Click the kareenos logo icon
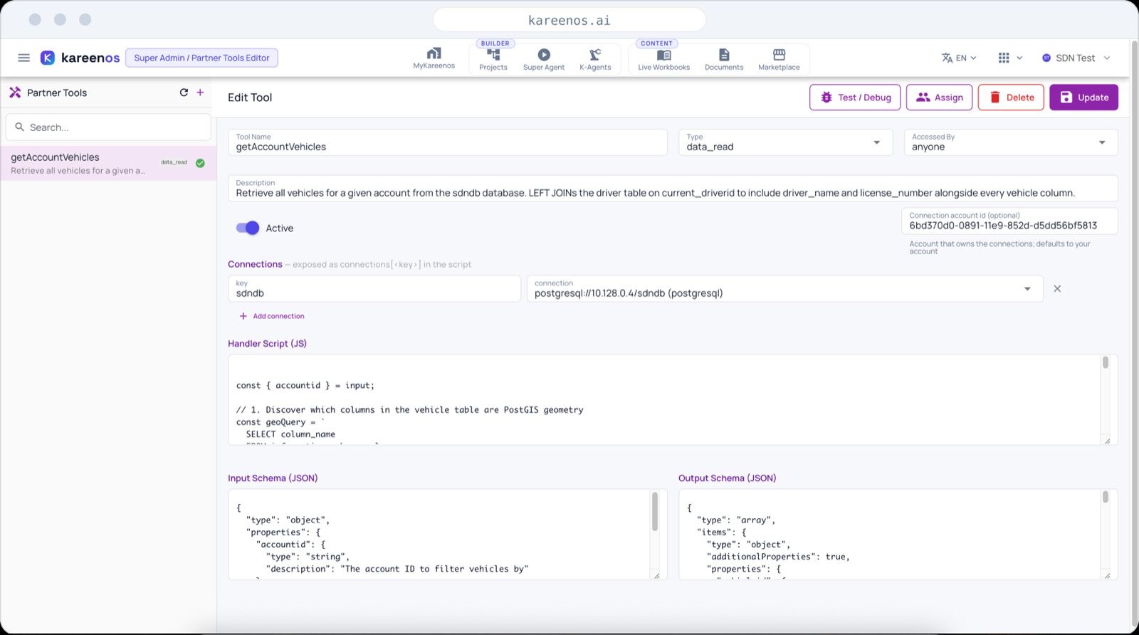Viewport: 1139px width, 635px height. [48, 58]
